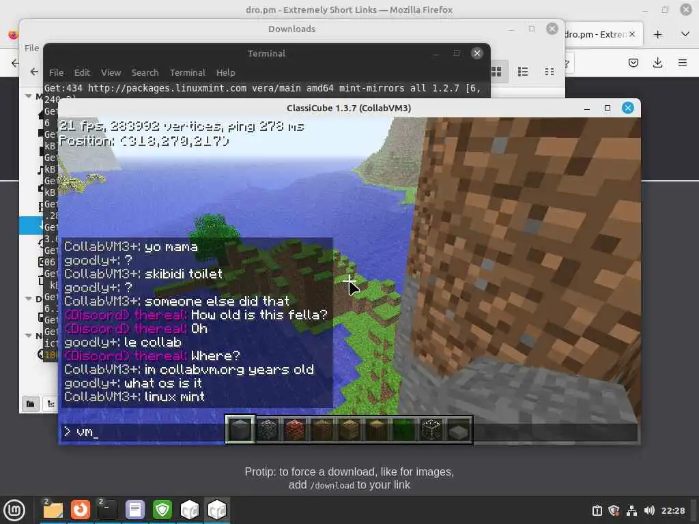Select the green leaves block in hotbar
This screenshot has width=699, height=524.
tap(404, 430)
